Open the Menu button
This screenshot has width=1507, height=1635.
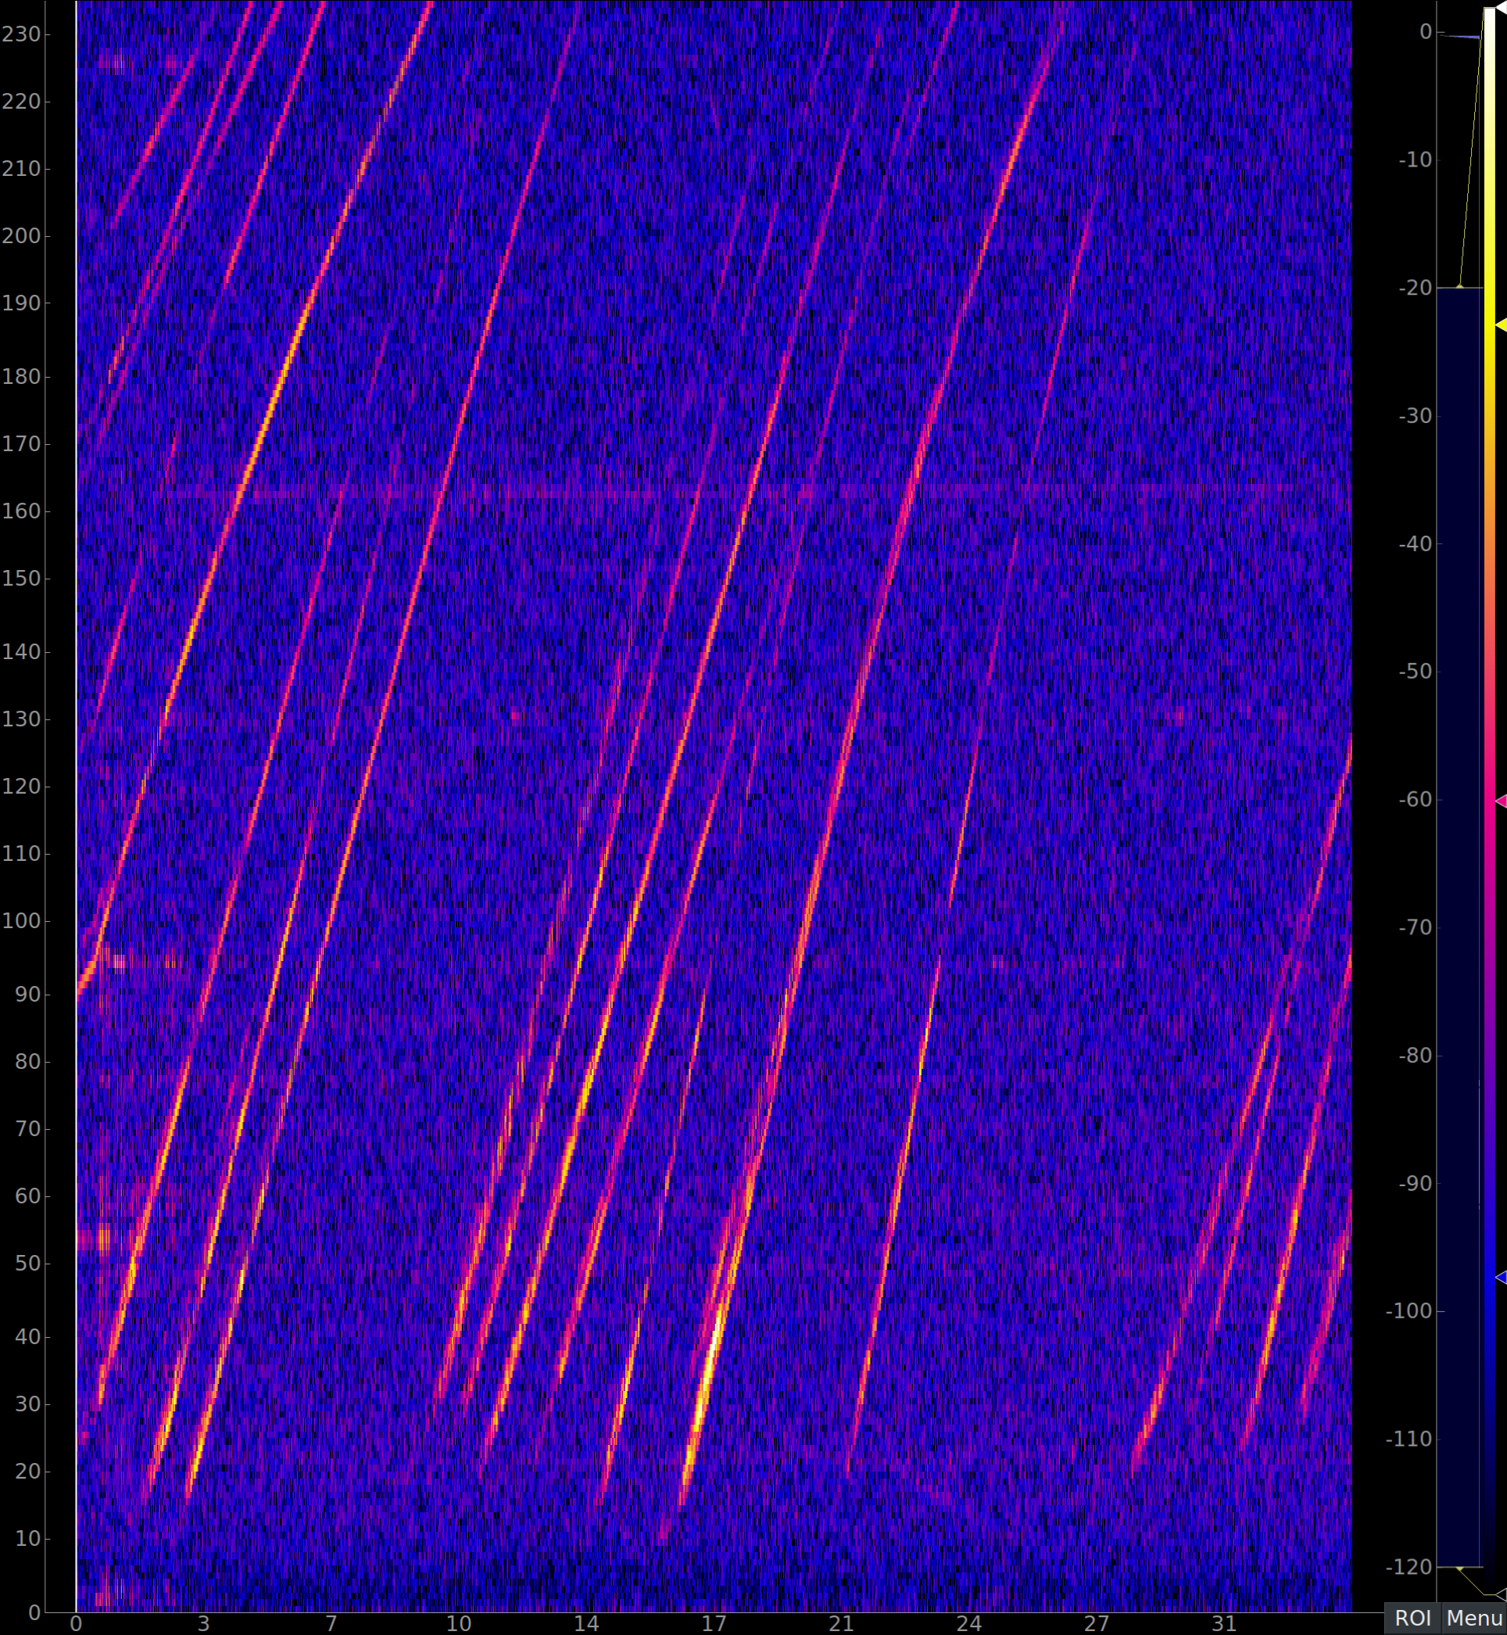[1474, 1619]
